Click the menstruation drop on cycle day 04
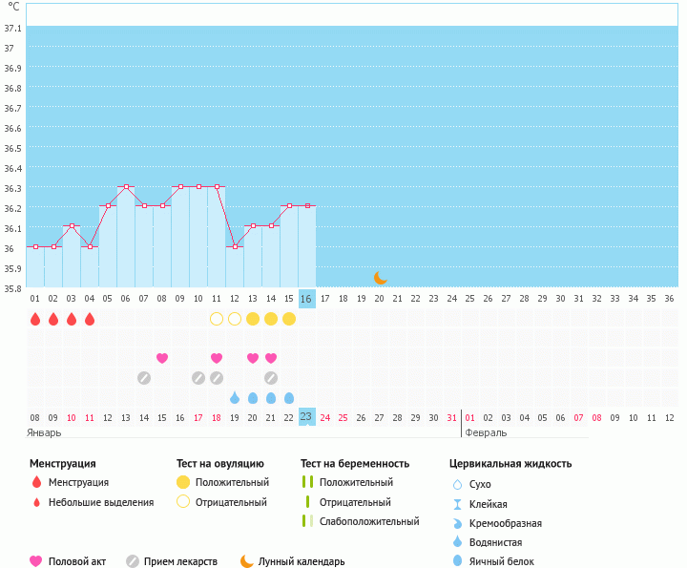The image size is (687, 568). [90, 319]
